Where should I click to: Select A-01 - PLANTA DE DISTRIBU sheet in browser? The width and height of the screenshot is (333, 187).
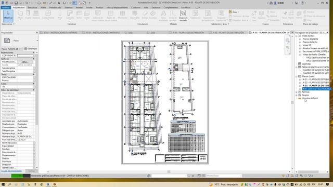tap(316, 79)
